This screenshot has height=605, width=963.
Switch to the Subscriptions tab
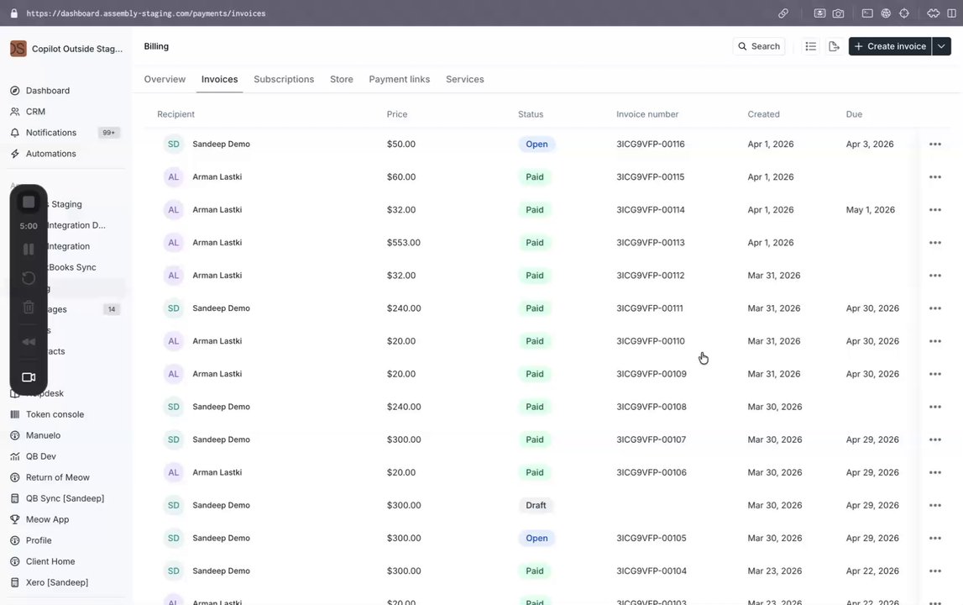(x=284, y=79)
